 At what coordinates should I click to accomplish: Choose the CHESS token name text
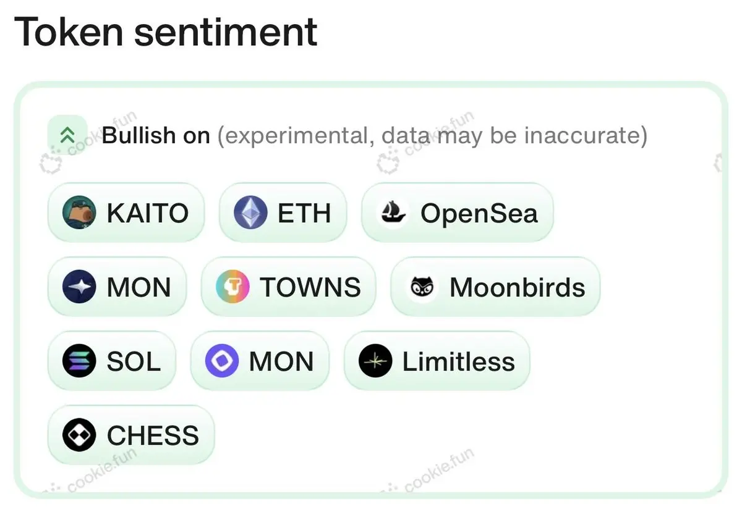(153, 436)
